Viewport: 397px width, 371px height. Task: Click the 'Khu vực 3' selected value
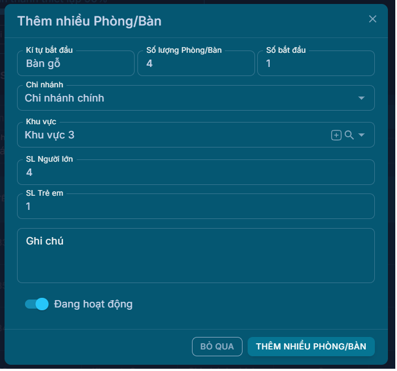[50, 135]
